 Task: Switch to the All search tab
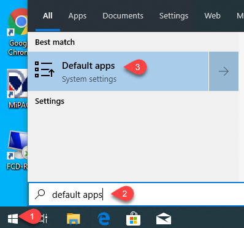[x=48, y=16]
